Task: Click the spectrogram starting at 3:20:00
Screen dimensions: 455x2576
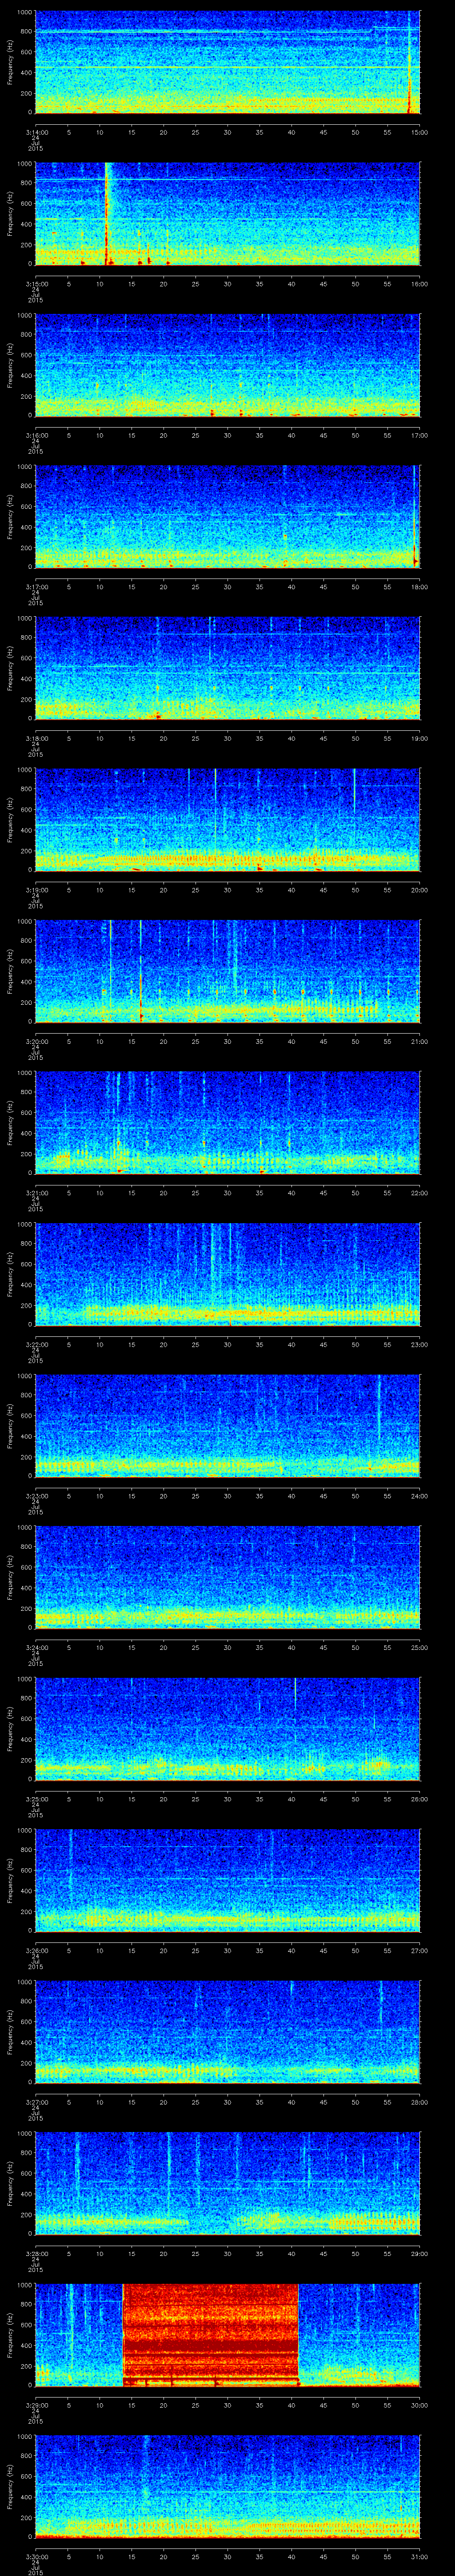Action: click(x=228, y=972)
